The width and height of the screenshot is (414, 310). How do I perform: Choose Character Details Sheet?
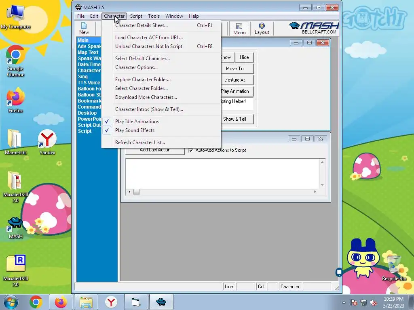[x=161, y=25]
